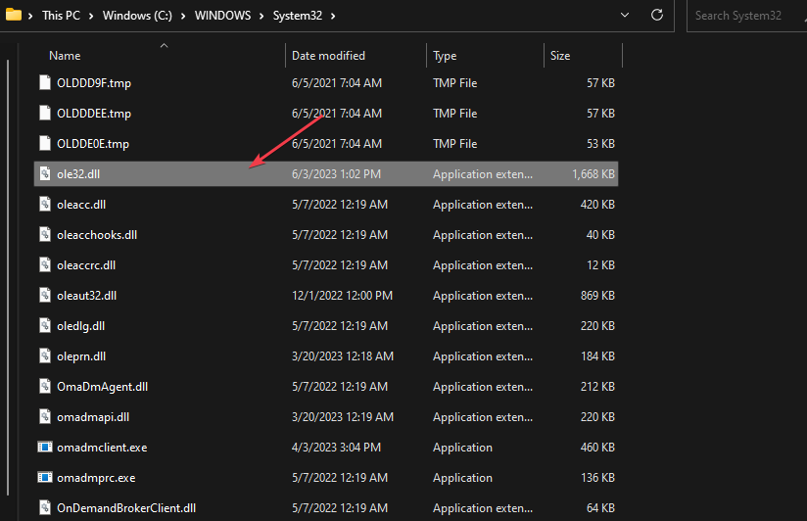Click oleaccrc.dll size 12 KB

(x=600, y=265)
